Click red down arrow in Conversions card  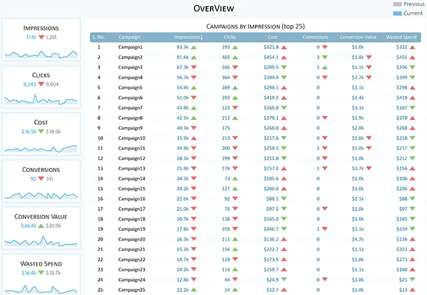coord(41,179)
